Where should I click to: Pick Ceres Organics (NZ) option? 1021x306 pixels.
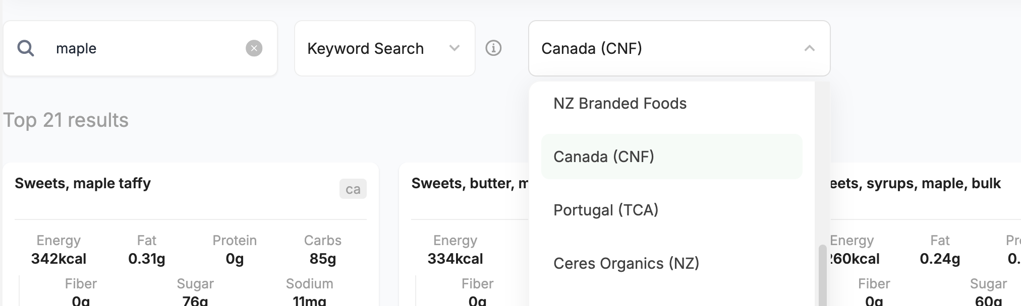tap(626, 264)
